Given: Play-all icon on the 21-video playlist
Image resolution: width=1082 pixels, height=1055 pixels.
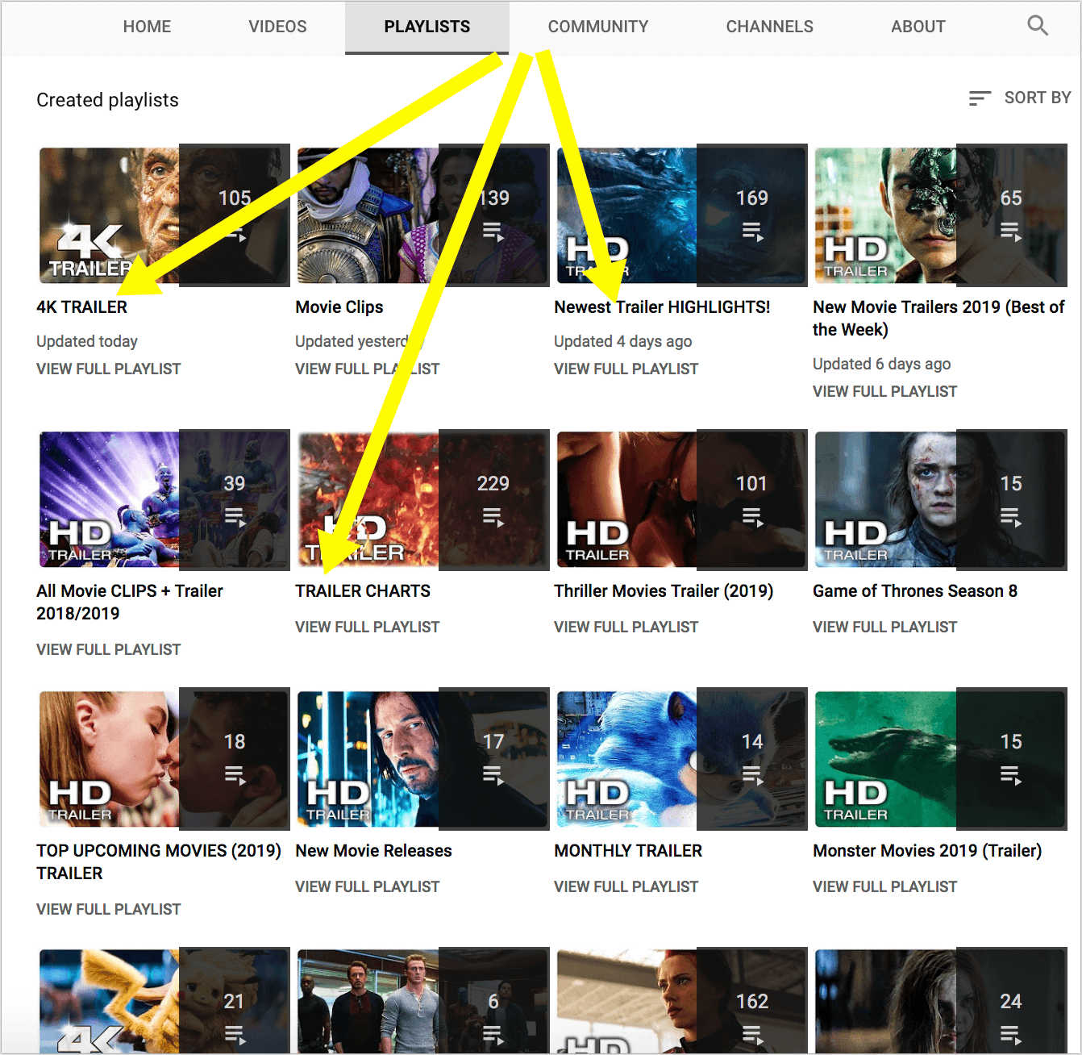Looking at the screenshot, I should 235,1035.
